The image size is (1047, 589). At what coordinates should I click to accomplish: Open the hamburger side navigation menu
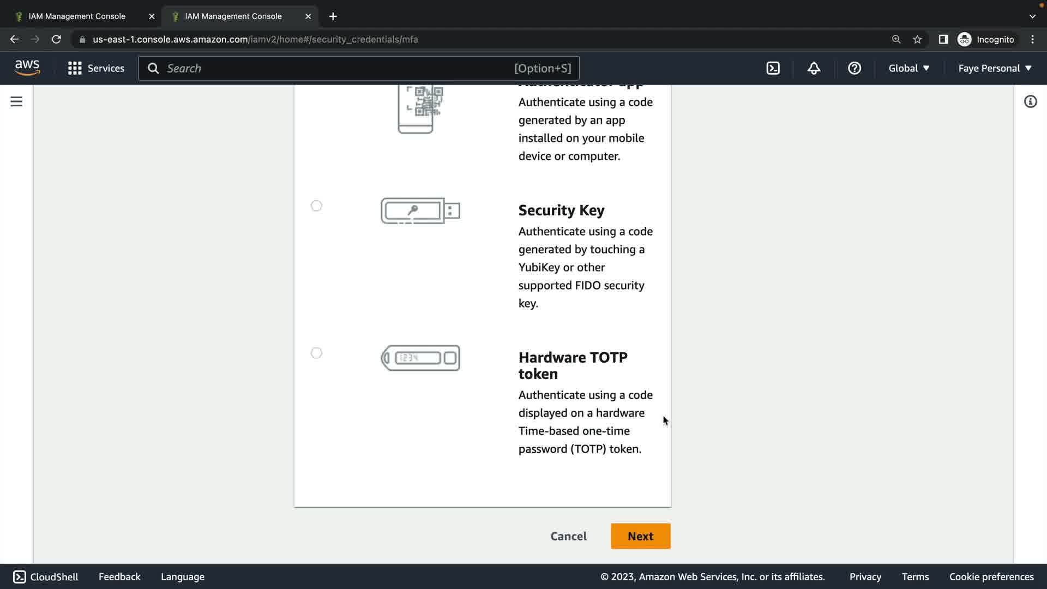pos(16,102)
